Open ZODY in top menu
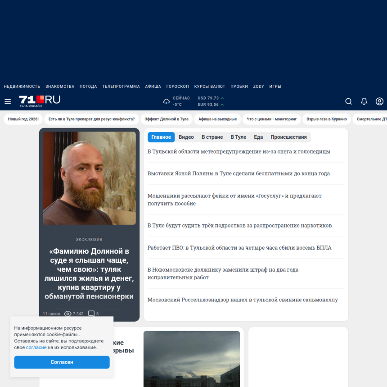 [x=258, y=87]
